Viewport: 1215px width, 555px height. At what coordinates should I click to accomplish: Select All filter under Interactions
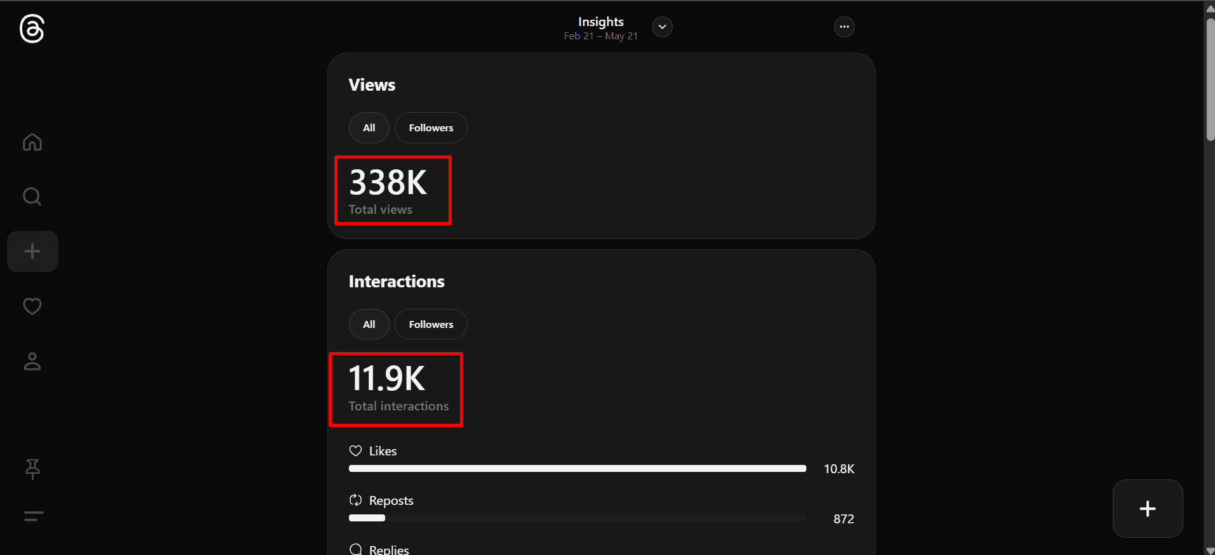tap(369, 324)
